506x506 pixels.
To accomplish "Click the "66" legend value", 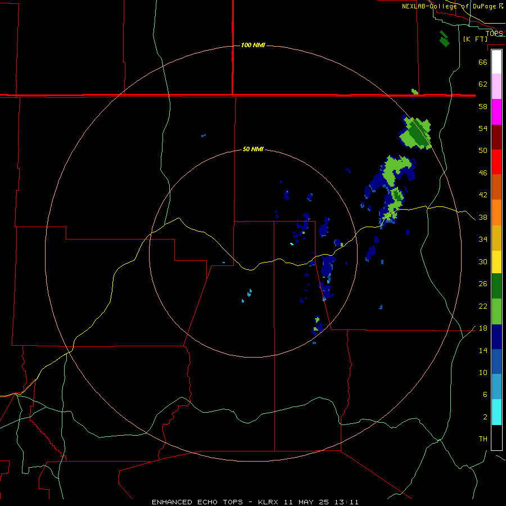I will [x=483, y=62].
